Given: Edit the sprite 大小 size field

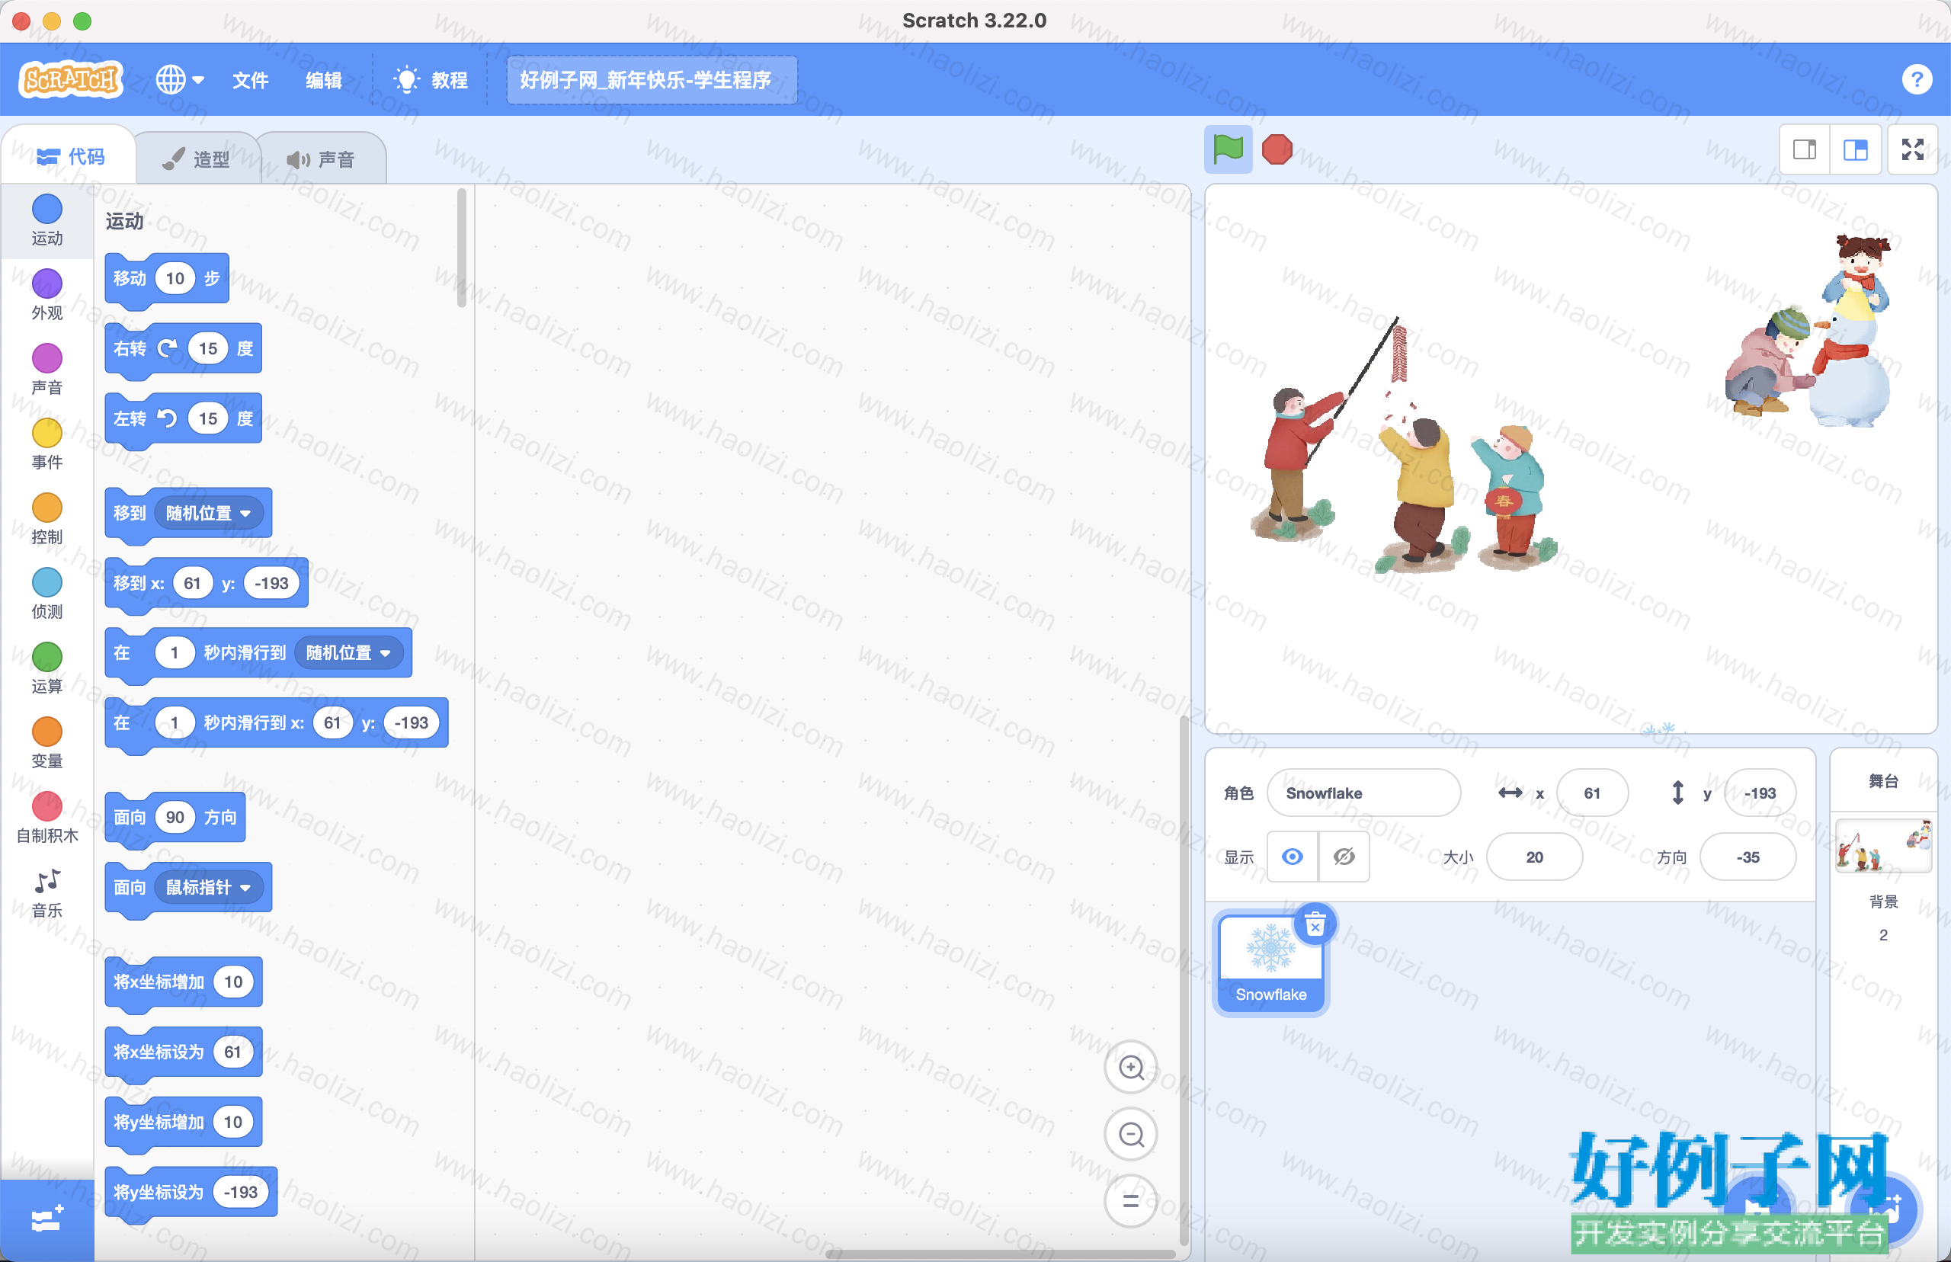Looking at the screenshot, I should pos(1534,857).
